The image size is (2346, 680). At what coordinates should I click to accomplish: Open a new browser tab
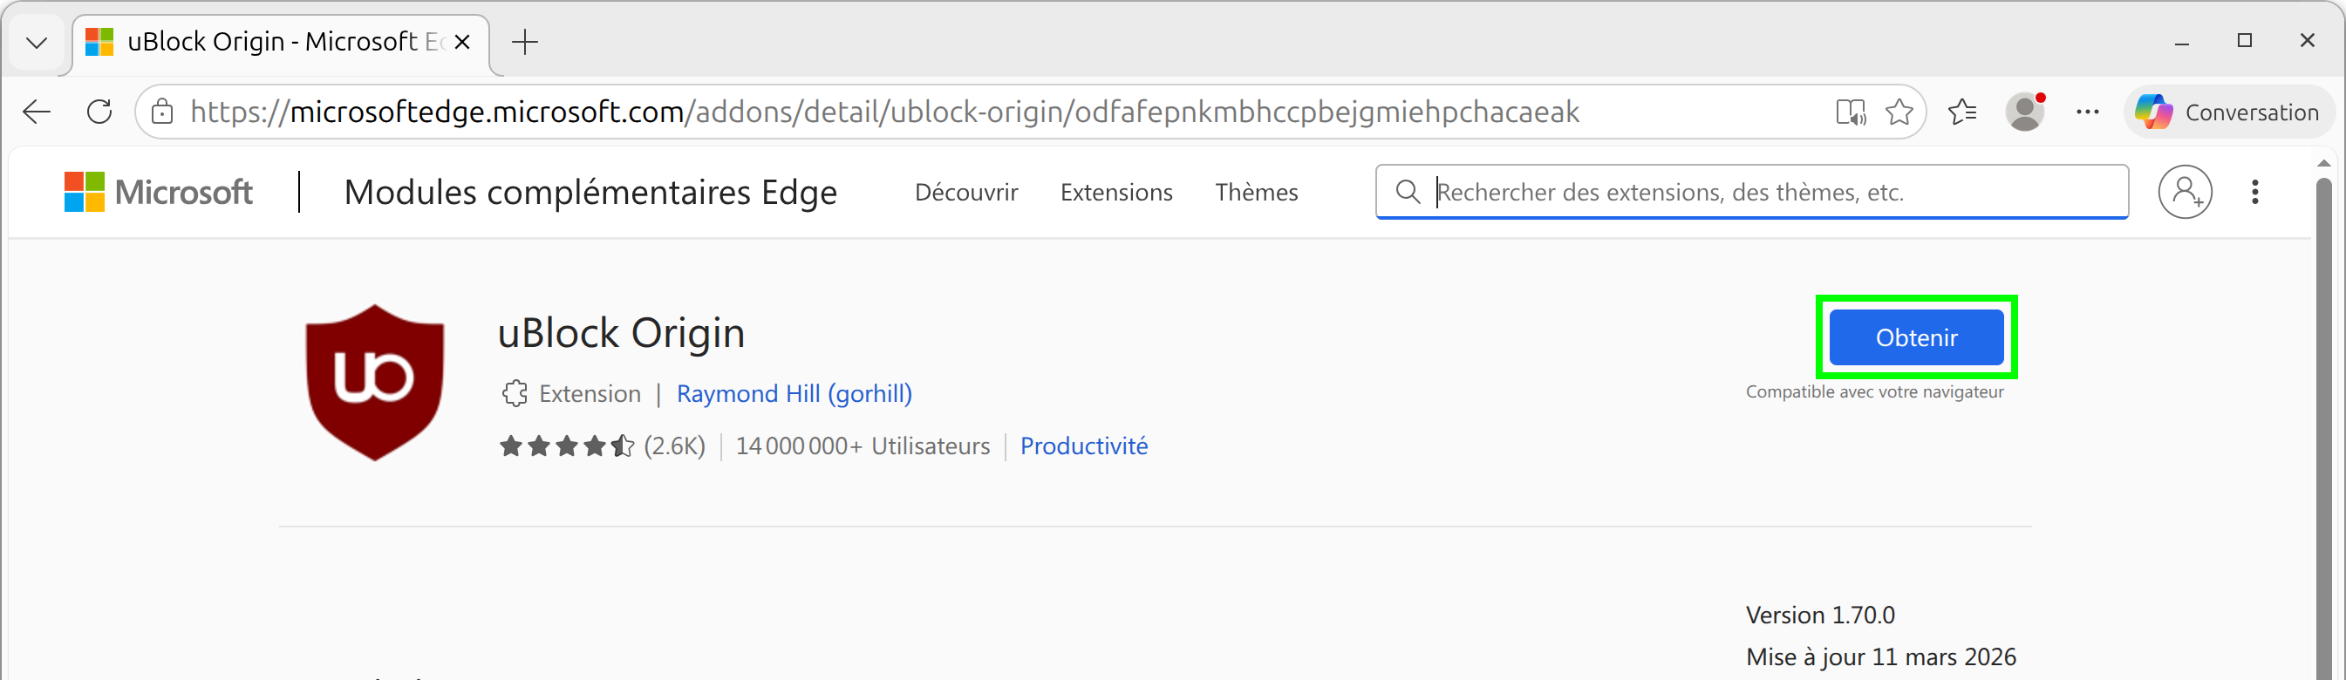click(x=526, y=42)
